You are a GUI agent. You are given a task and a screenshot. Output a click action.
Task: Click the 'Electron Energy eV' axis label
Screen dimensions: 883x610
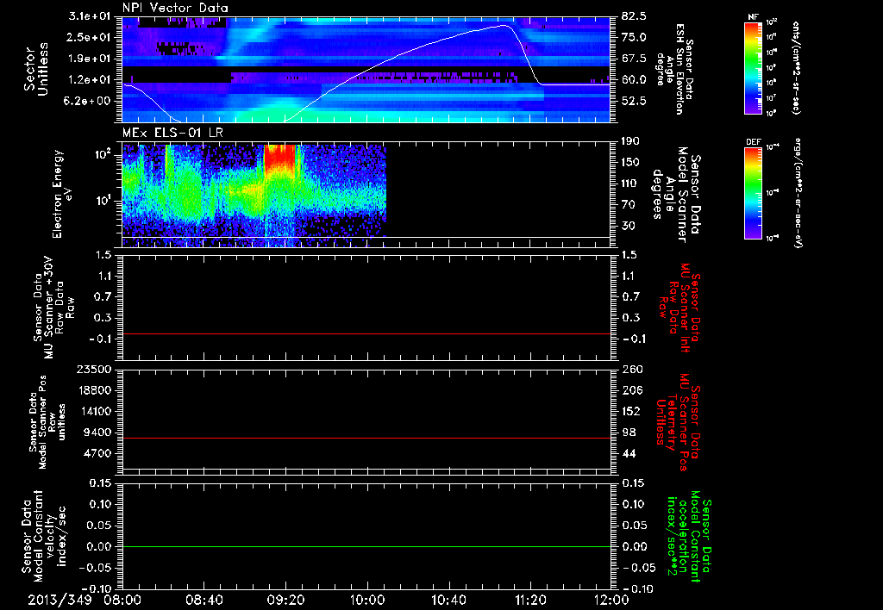62,194
